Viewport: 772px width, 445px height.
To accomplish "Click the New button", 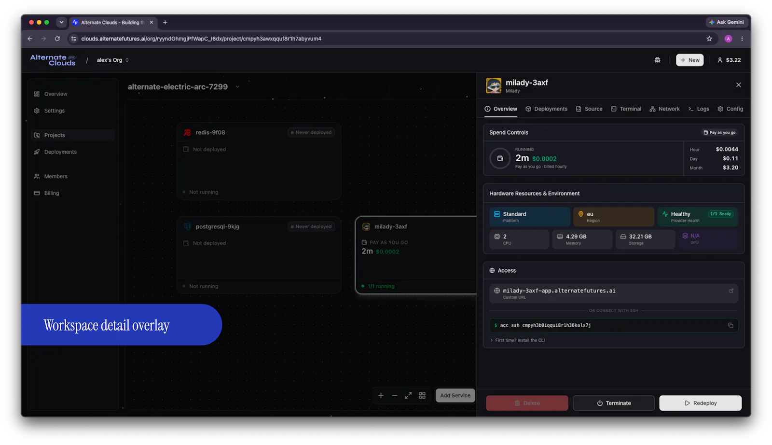I will pyautogui.click(x=689, y=60).
